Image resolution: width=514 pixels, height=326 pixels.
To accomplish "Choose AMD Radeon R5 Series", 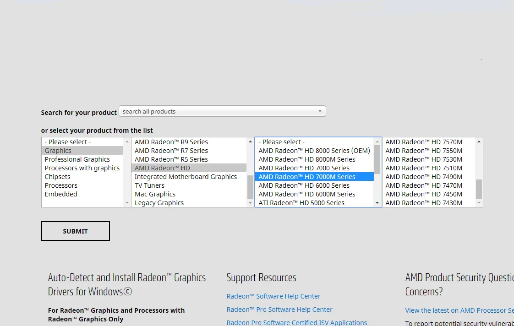I will [190, 159].
